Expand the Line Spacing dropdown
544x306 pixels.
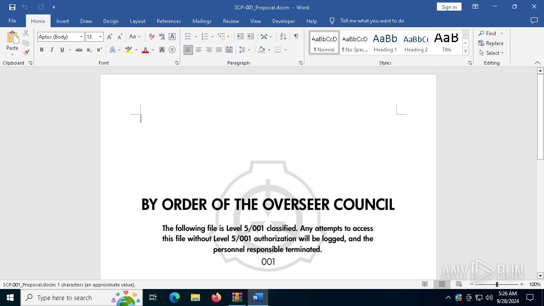tap(249, 50)
